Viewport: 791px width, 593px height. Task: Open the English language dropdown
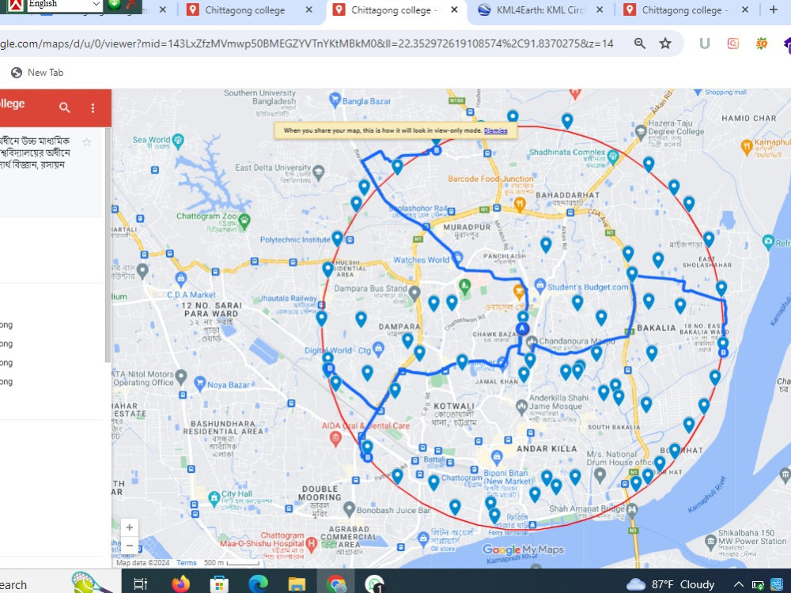click(x=63, y=5)
